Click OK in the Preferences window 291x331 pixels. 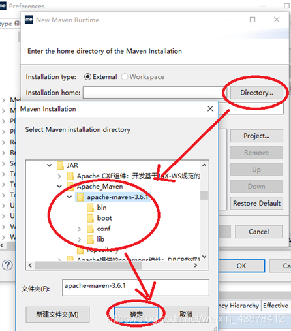[x=241, y=266]
